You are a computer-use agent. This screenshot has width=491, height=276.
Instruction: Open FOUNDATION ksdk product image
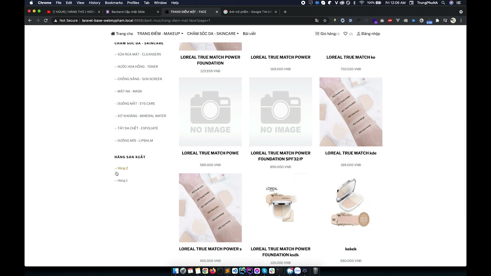point(280,208)
